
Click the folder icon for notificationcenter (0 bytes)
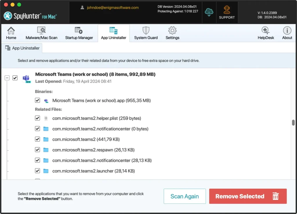[x=46, y=129]
